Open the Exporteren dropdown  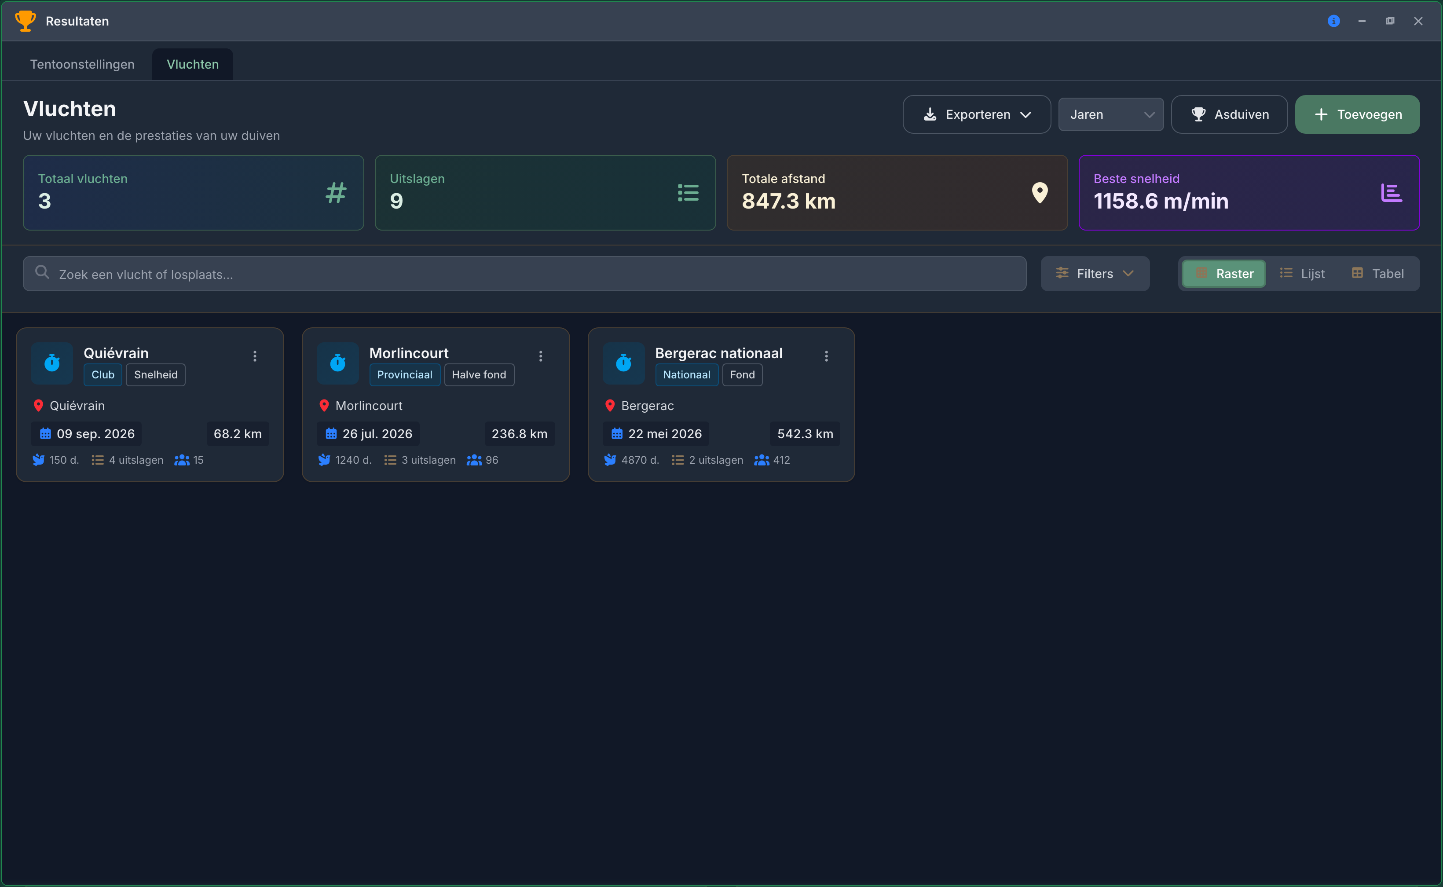(976, 114)
